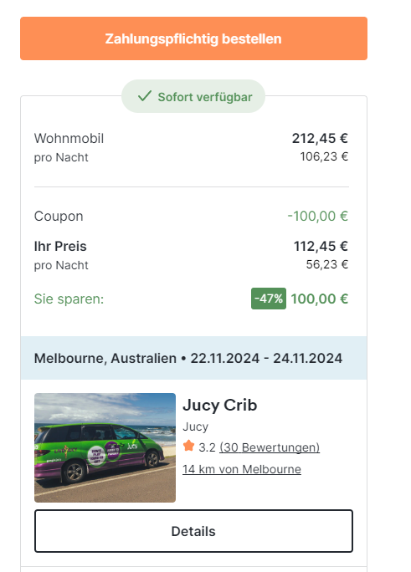Select the 100,00 € savings amount
The width and height of the screenshot is (411, 572).
point(320,299)
